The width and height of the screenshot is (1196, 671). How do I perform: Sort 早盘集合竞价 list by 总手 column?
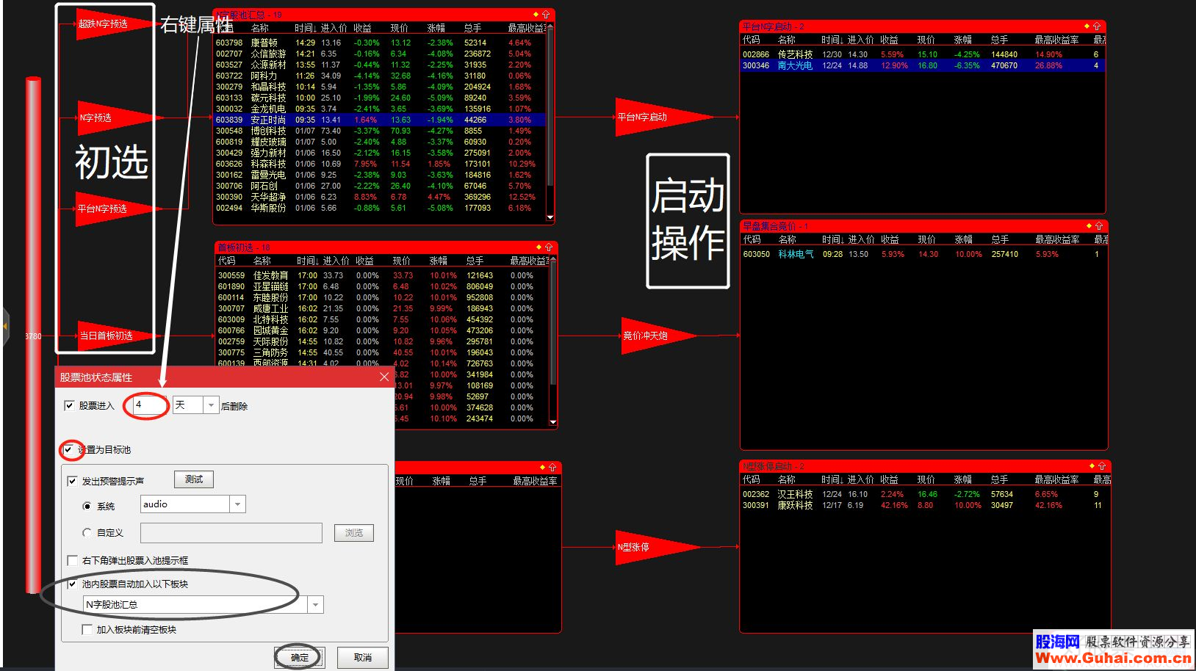click(1000, 239)
